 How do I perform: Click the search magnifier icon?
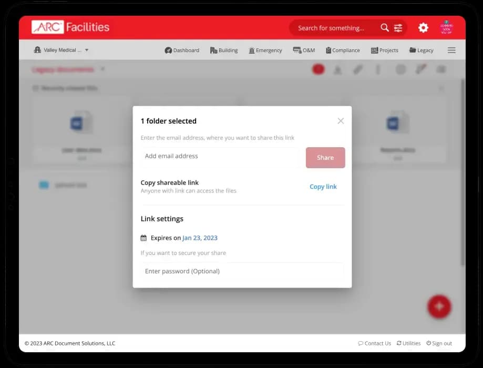(384, 27)
